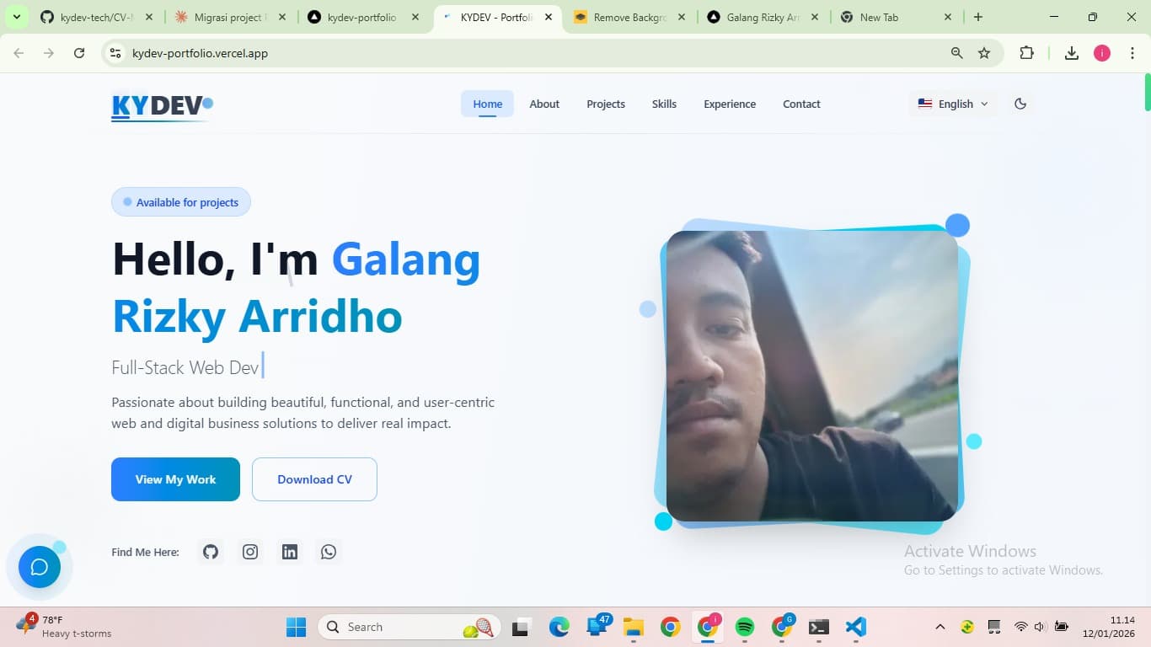The image size is (1151, 647).
Task: Open the Instagram social icon
Action: pos(249,552)
